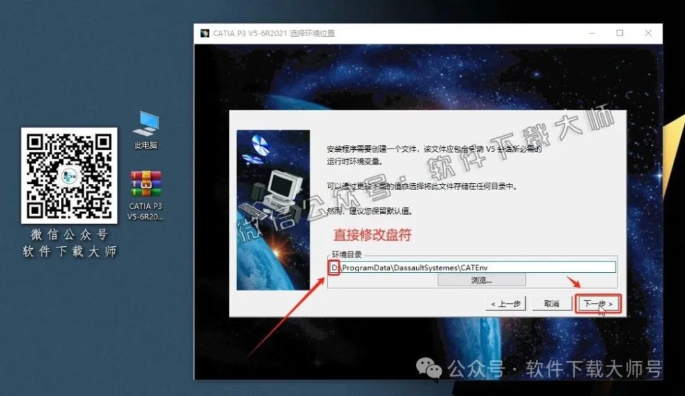Close the CATIA 选择环境位置 dialog
The height and width of the screenshot is (396, 685).
(648, 32)
